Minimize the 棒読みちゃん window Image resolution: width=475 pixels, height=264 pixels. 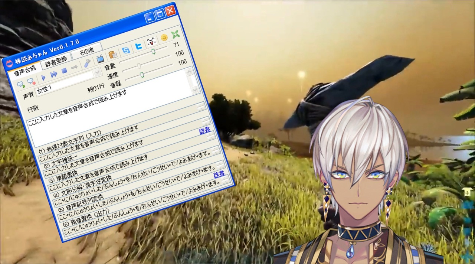pyautogui.click(x=150, y=18)
